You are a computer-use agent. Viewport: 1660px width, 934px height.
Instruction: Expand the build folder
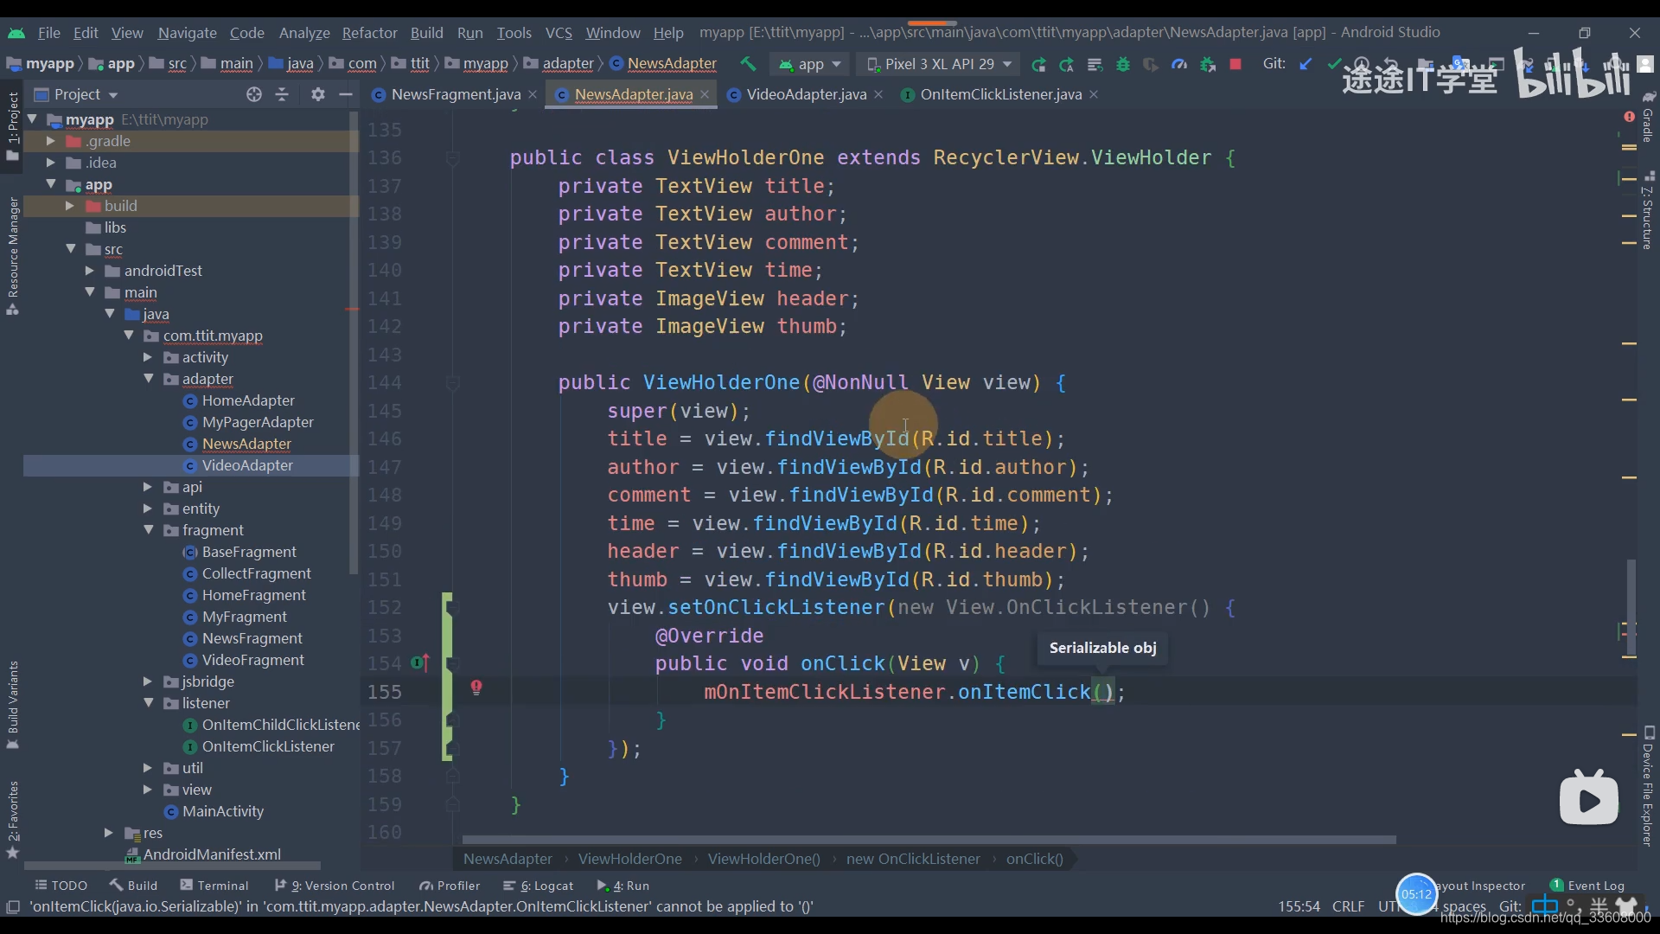click(70, 206)
